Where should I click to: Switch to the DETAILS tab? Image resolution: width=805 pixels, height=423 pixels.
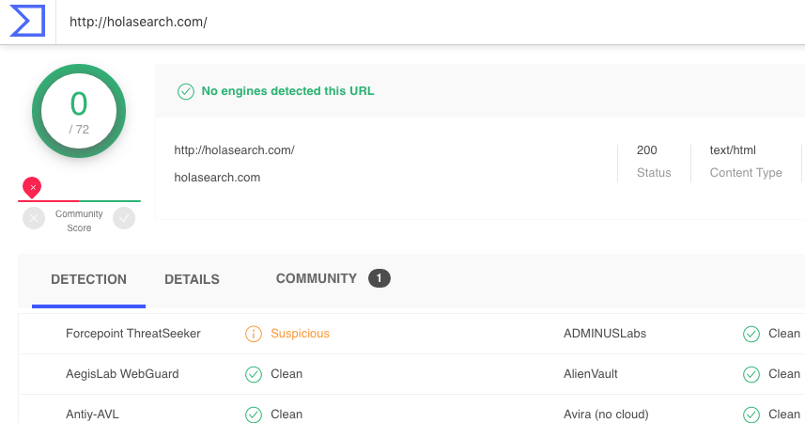[x=192, y=279]
